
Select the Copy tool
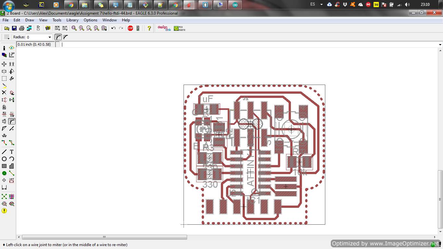(x=12, y=64)
